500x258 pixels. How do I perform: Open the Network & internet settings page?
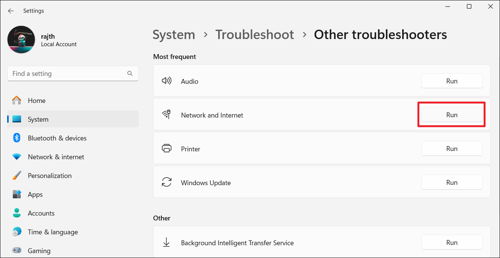point(56,157)
